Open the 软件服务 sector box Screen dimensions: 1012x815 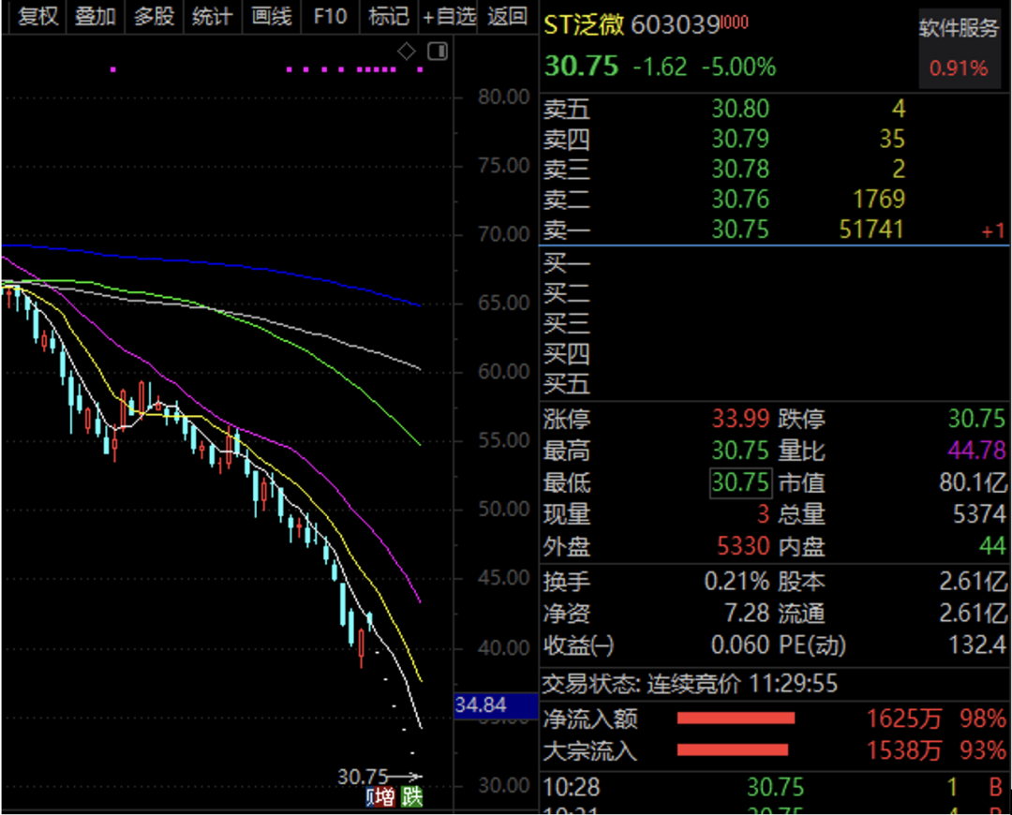point(959,48)
